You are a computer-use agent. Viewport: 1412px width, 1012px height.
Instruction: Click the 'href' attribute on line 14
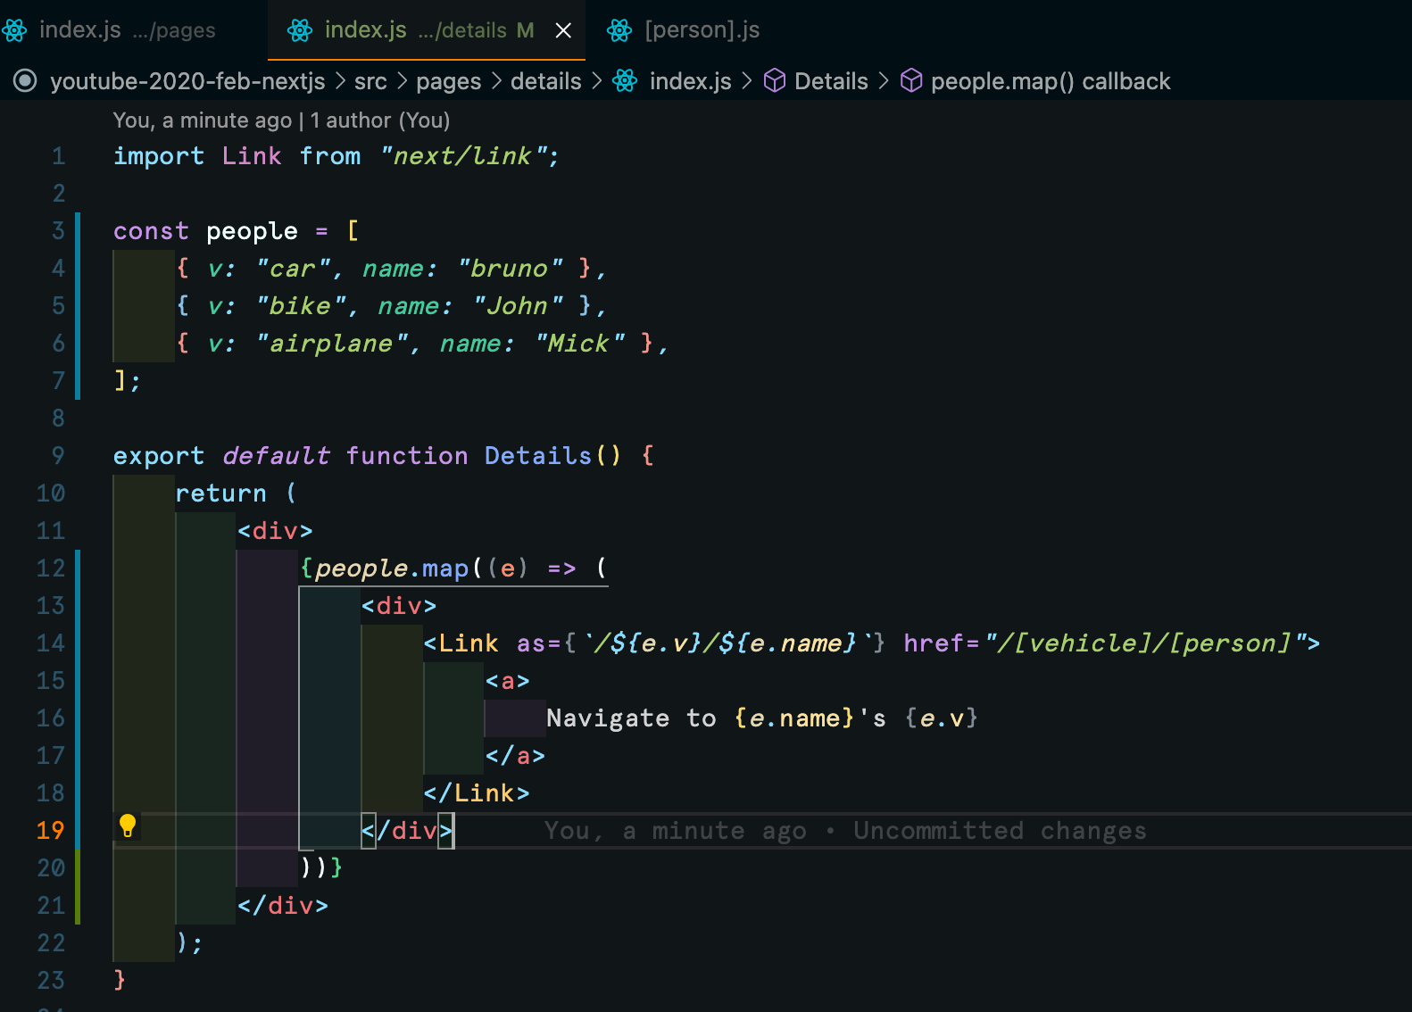[x=934, y=643]
